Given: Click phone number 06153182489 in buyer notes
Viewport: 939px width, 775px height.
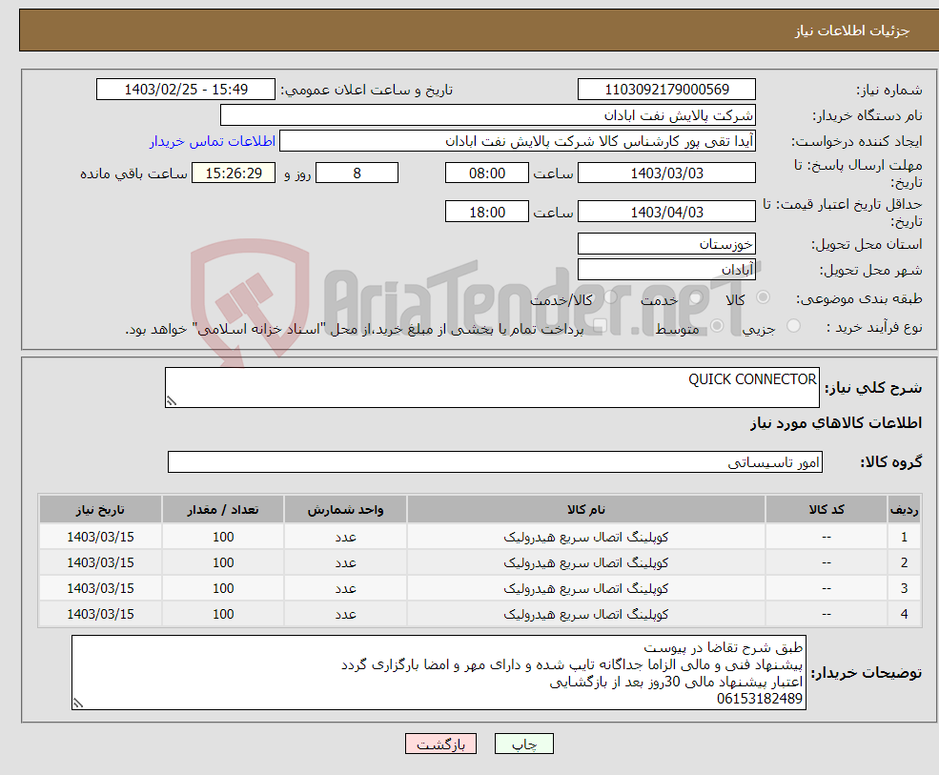Looking at the screenshot, I should click(760, 699).
